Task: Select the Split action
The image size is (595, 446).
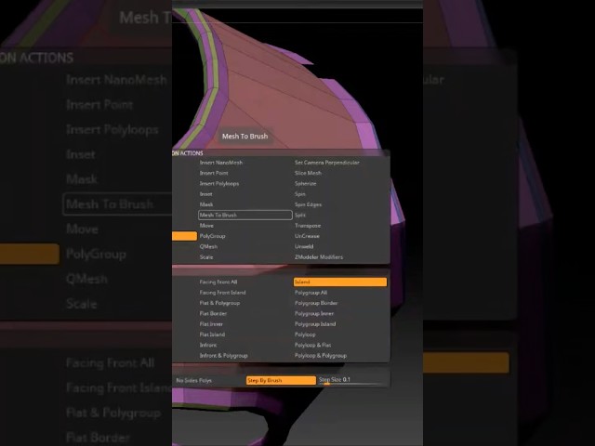Action: click(x=299, y=215)
